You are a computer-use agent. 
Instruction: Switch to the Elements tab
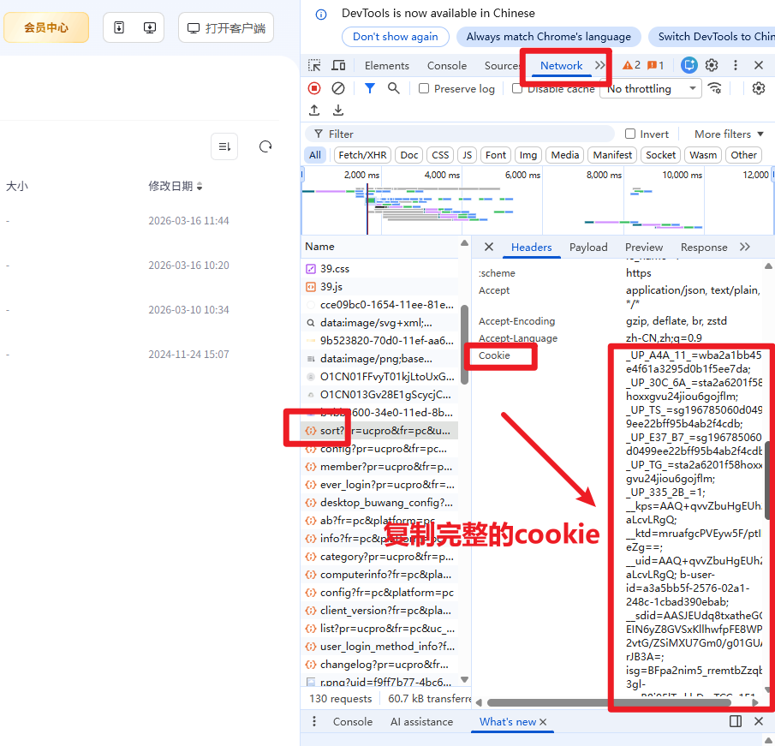[x=386, y=65]
